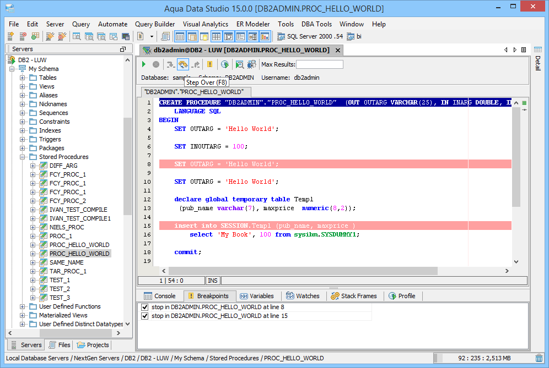Open the SQL Server 2000 .54 shortcut
Image resolution: width=549 pixels, height=368 pixels.
310,36
